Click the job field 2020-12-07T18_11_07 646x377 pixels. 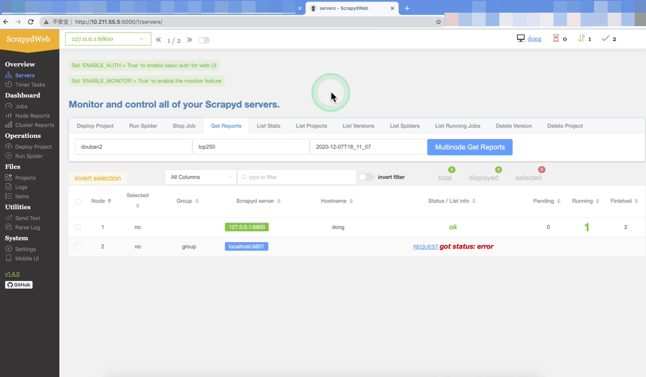point(368,147)
